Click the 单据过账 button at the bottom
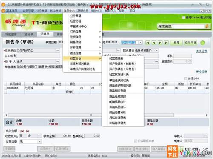The height and width of the screenshot is (159, 213). 142,149
